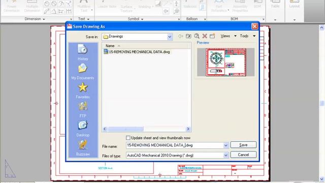Click the Layout button in the ribbon
The image size is (325, 183).
295,5
